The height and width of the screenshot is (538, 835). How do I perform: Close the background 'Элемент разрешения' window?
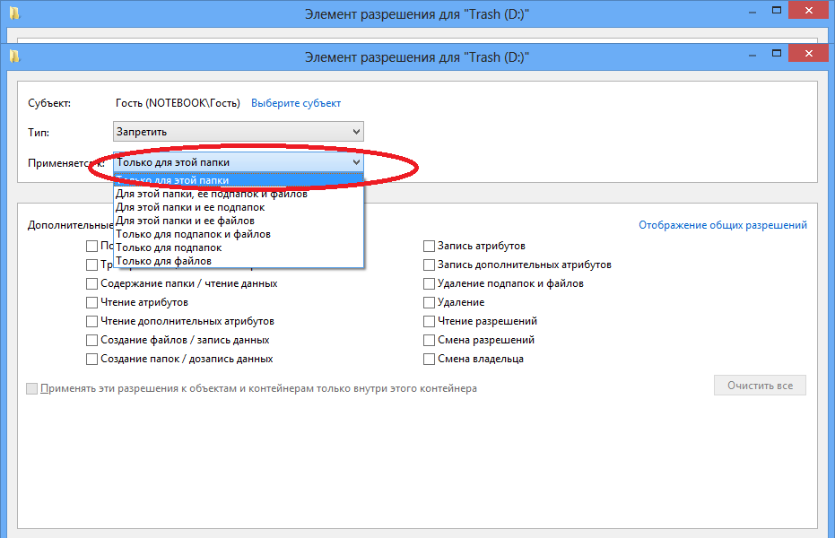(x=808, y=10)
